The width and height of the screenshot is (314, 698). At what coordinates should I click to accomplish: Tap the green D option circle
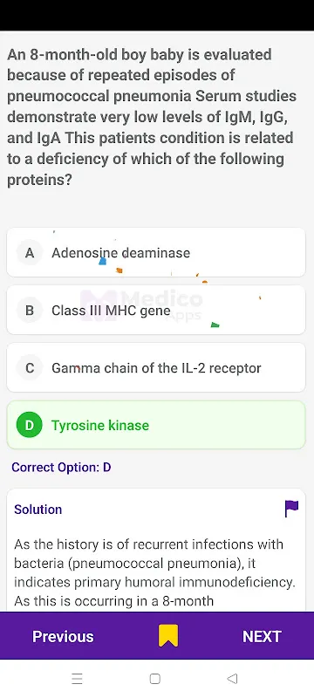click(x=30, y=426)
